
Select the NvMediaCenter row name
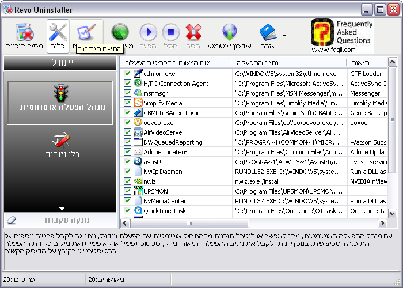pos(165,201)
